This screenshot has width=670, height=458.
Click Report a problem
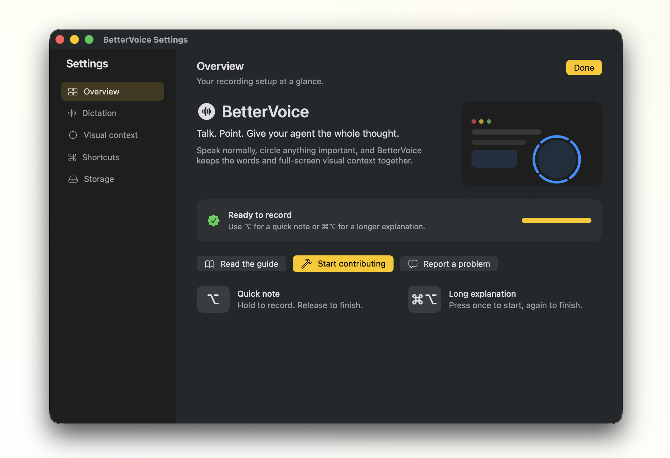(x=449, y=264)
